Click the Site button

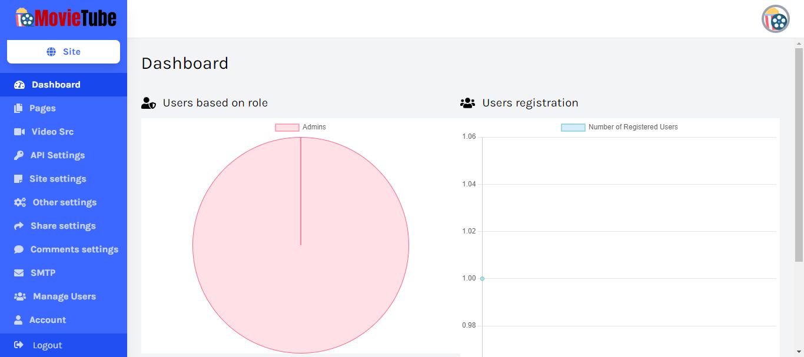pyautogui.click(x=64, y=52)
